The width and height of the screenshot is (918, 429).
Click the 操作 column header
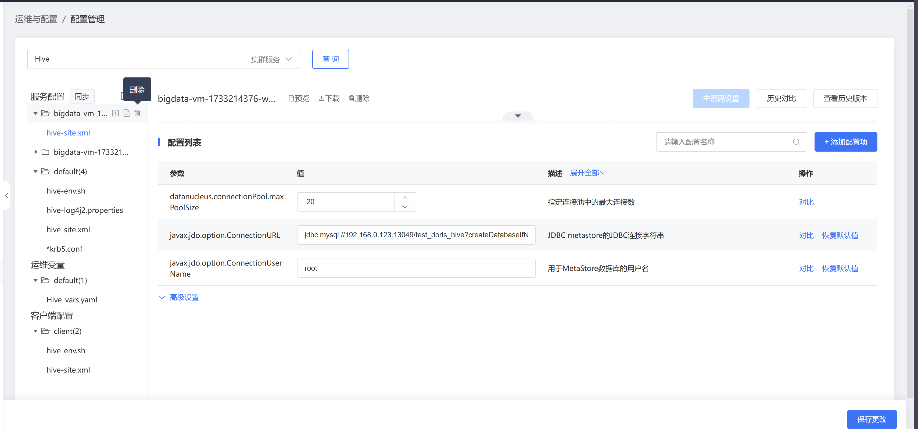[805, 173]
